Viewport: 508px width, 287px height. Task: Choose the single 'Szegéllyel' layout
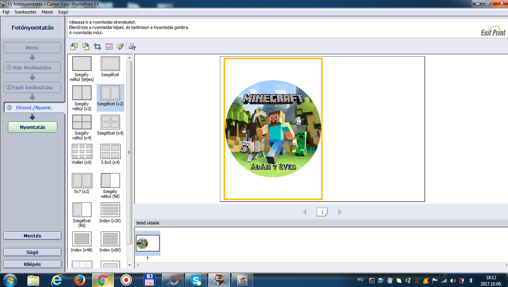[x=110, y=66]
